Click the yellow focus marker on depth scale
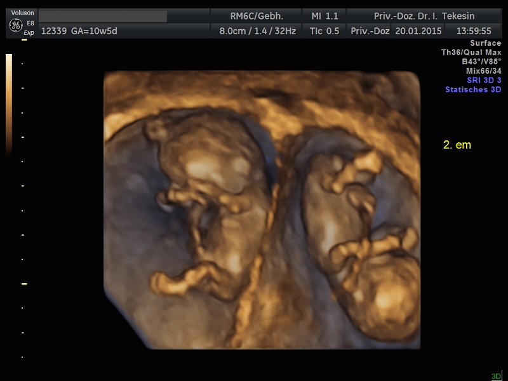Viewport: 508px width, 381px height. [24, 284]
